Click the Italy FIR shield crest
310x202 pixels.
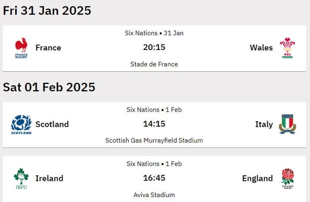tap(287, 124)
